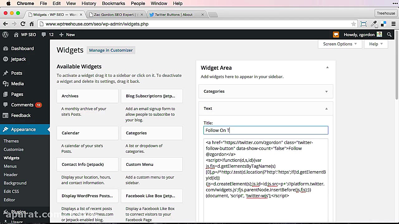Image resolution: width=399 pixels, height=224 pixels.
Task: Expand the Help dropdown
Action: pyautogui.click(x=376, y=44)
